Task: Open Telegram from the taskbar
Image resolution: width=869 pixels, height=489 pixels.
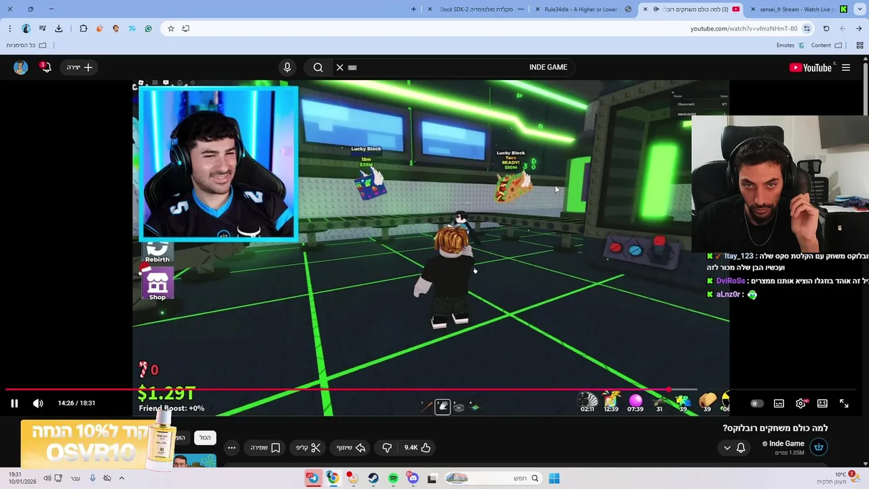Action: (313, 478)
